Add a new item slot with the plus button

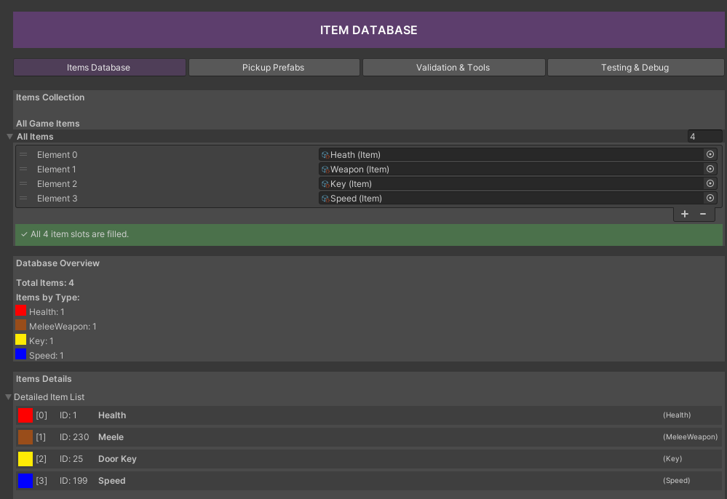(x=684, y=213)
